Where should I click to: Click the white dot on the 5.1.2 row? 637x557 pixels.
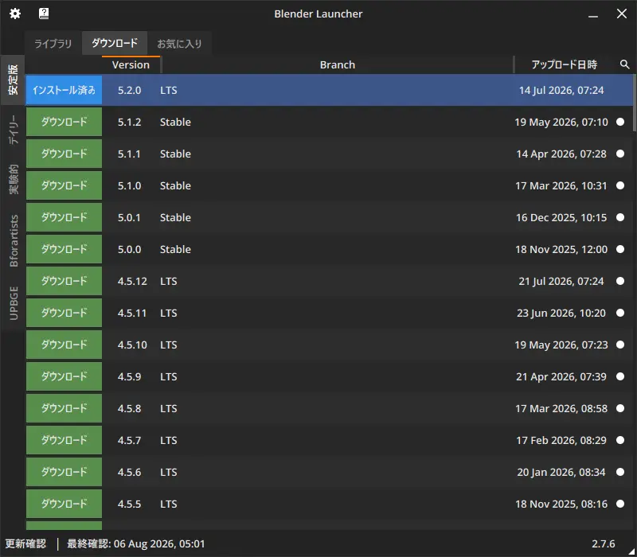point(620,122)
